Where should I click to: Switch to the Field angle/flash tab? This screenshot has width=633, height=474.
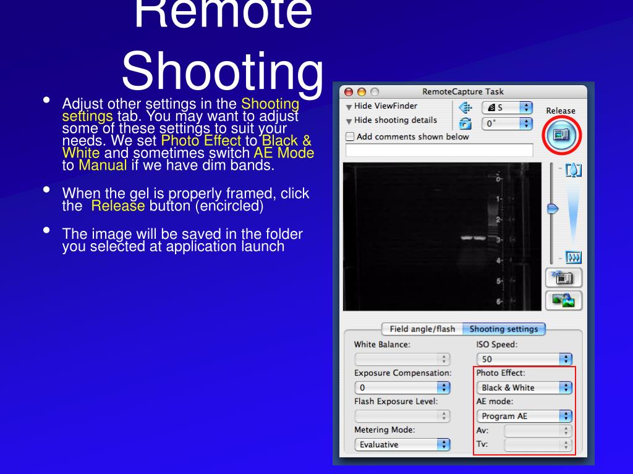(x=422, y=329)
